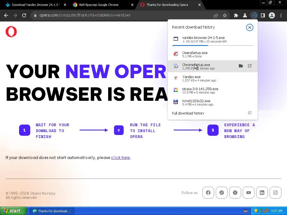Close the Thanks for downloading Opera tab

200,5
